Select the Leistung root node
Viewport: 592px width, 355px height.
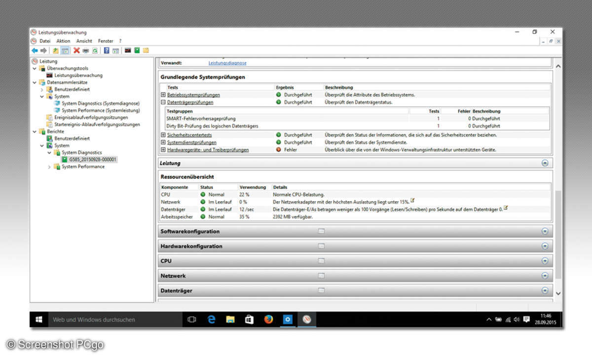[x=48, y=61]
